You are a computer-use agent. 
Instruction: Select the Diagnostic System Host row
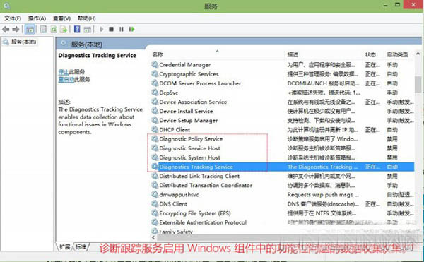coord(282,157)
